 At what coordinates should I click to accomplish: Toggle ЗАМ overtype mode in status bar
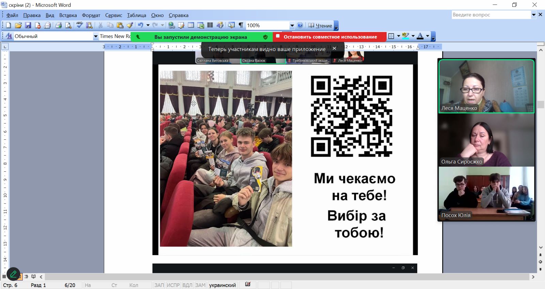point(200,285)
